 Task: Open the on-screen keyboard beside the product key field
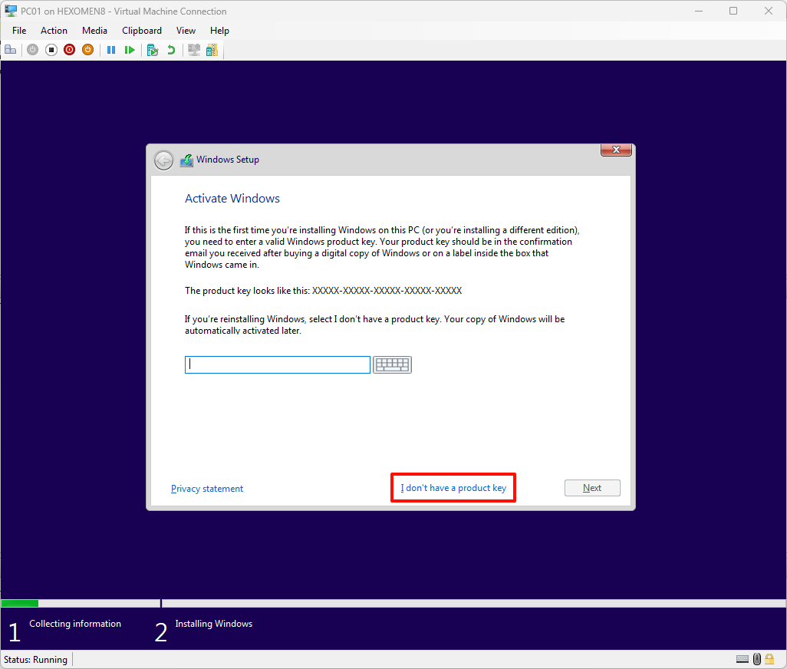coord(393,364)
